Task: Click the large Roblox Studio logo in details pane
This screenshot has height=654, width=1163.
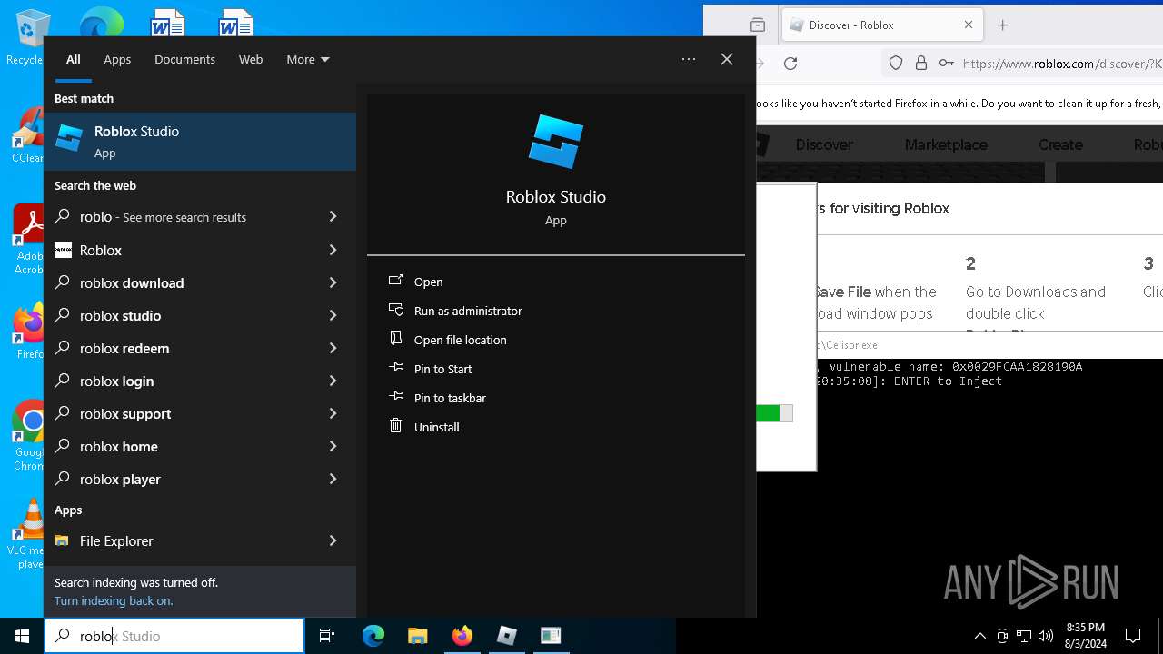Action: [x=555, y=142]
